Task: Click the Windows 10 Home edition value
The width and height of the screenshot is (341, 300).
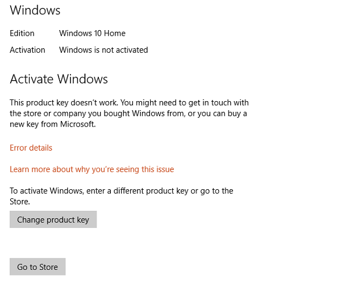Action: pos(92,33)
